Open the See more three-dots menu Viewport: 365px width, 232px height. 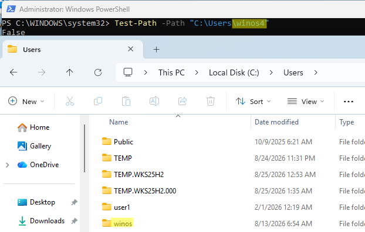[x=349, y=102]
